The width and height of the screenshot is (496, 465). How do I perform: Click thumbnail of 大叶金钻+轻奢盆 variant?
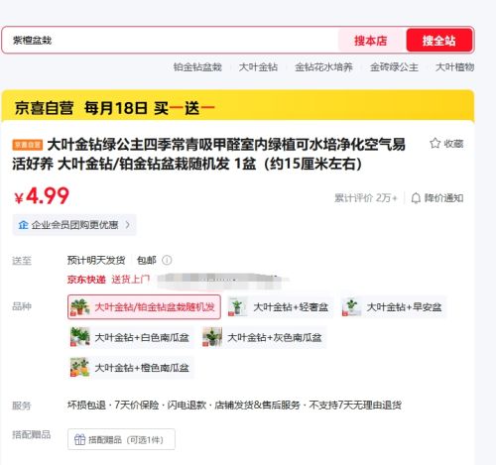(x=237, y=307)
